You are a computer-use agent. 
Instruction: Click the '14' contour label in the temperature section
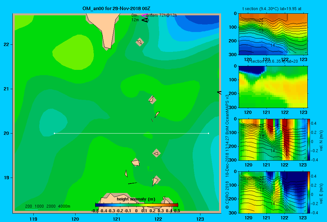272,45
